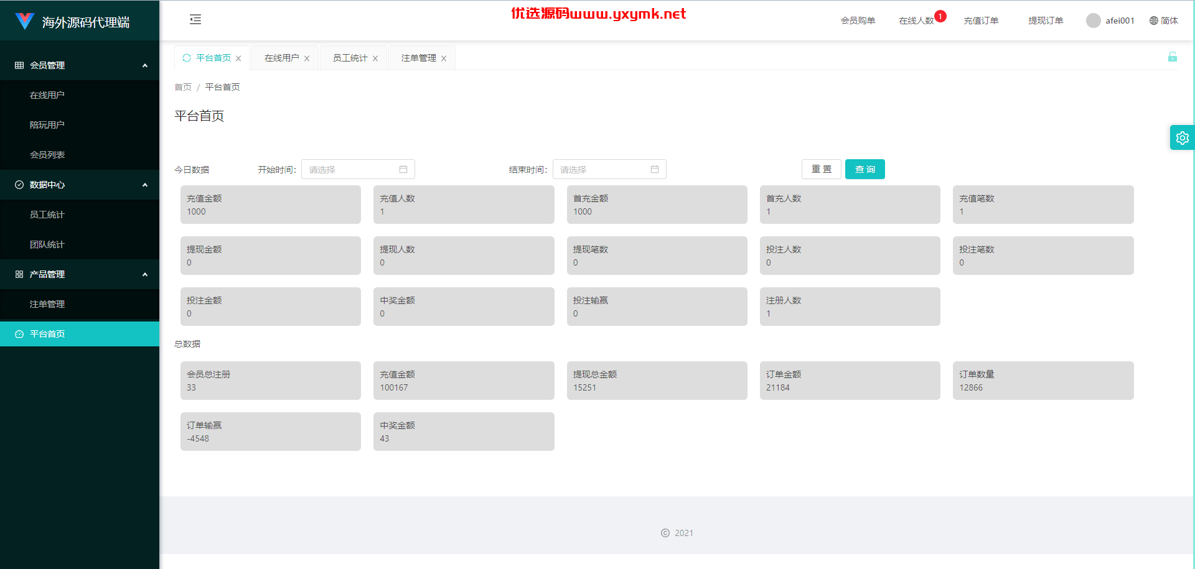Click the green lock icon near tabs
Viewport: 1195px width, 569px height.
[x=1173, y=57]
